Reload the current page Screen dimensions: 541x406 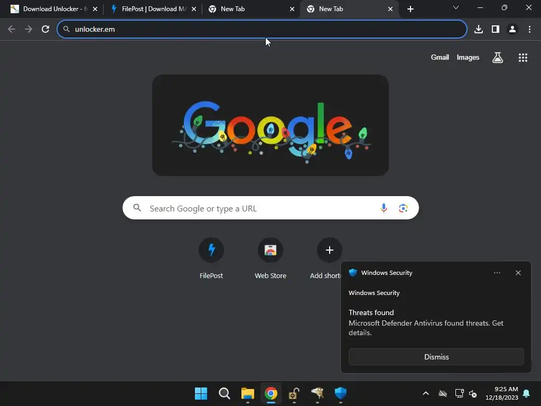[x=45, y=29]
